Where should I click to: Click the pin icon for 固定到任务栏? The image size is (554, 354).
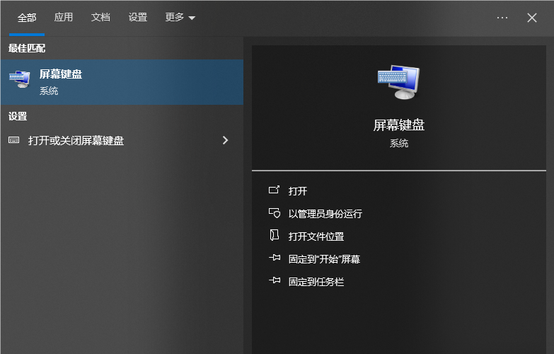coord(275,280)
